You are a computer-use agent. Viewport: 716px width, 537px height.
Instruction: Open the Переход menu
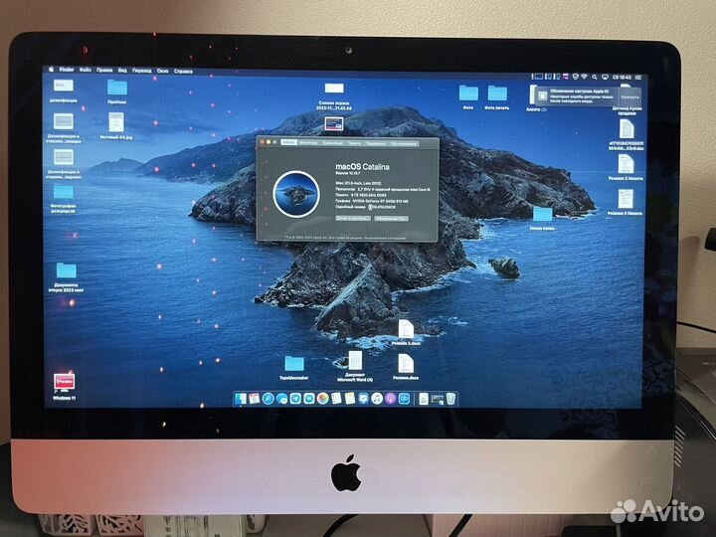coord(142,71)
